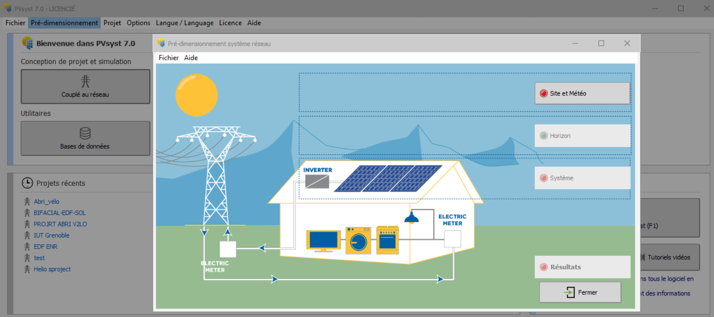Open the Langue / Language menu
The image size is (714, 317).
[x=185, y=23]
